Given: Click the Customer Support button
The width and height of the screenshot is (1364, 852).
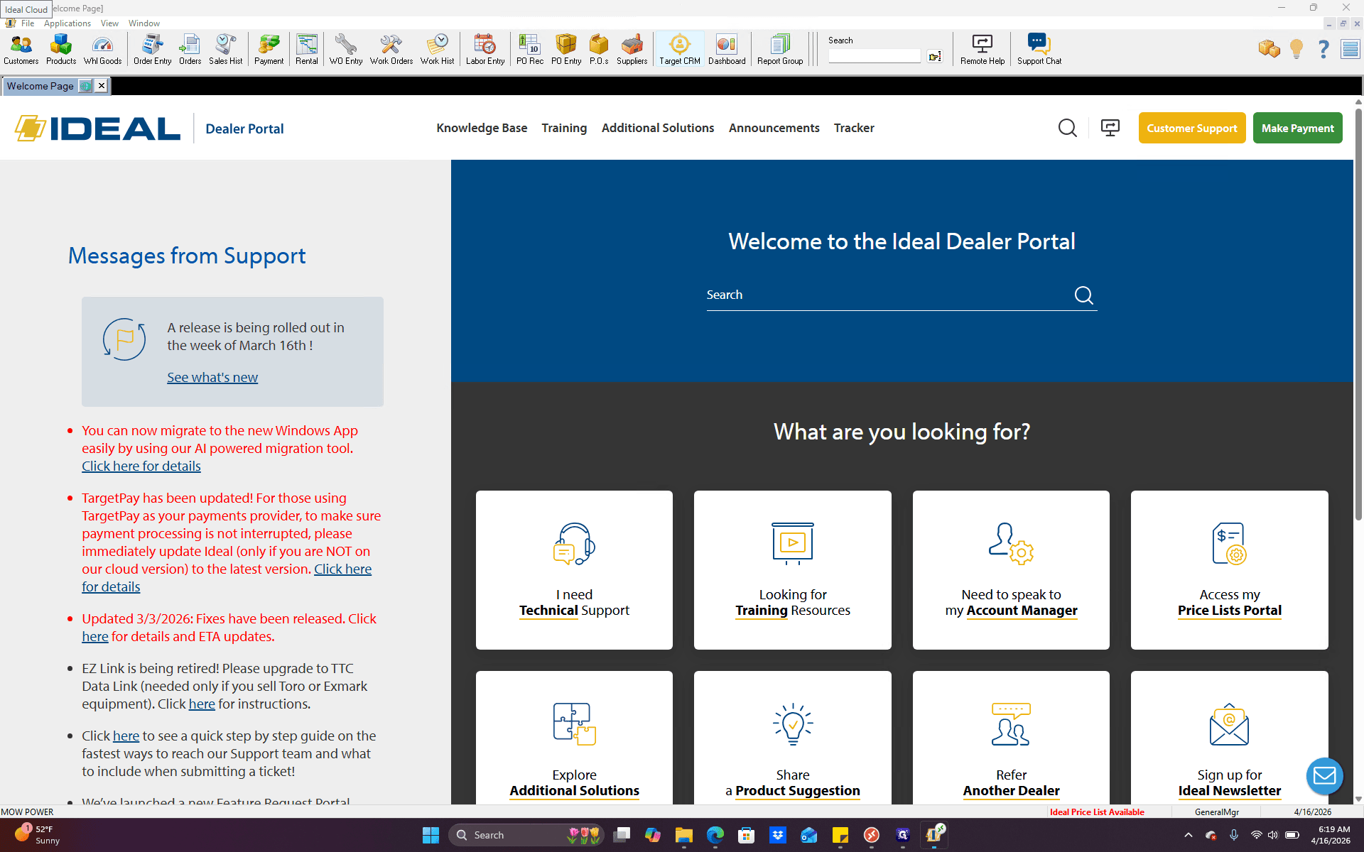Looking at the screenshot, I should 1191,128.
